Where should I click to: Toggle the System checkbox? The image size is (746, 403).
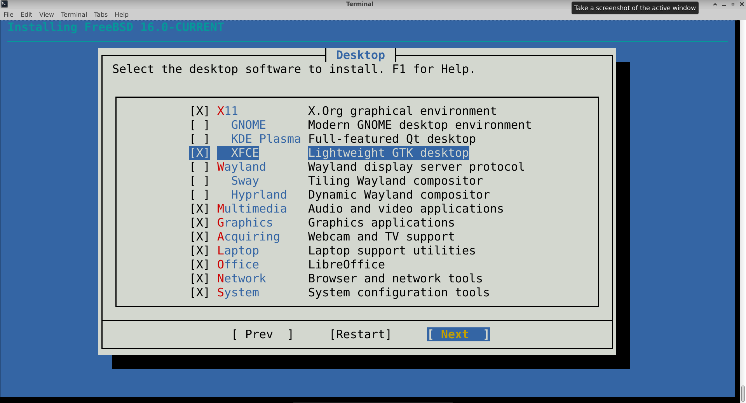point(200,292)
